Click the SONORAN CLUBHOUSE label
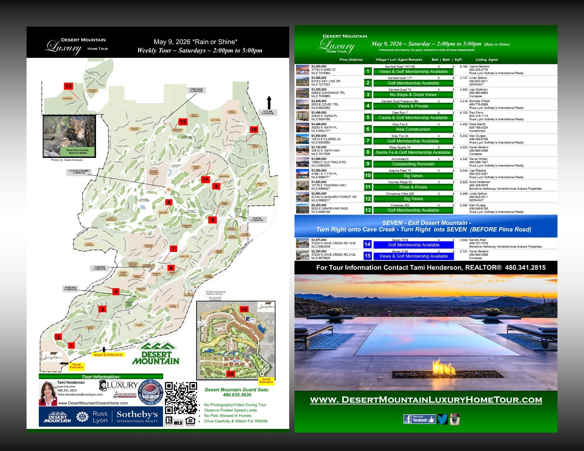Viewport: 584px width, 451px height. [99, 268]
